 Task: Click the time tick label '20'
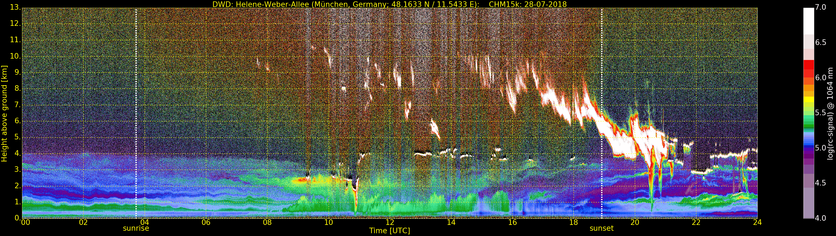635,222
